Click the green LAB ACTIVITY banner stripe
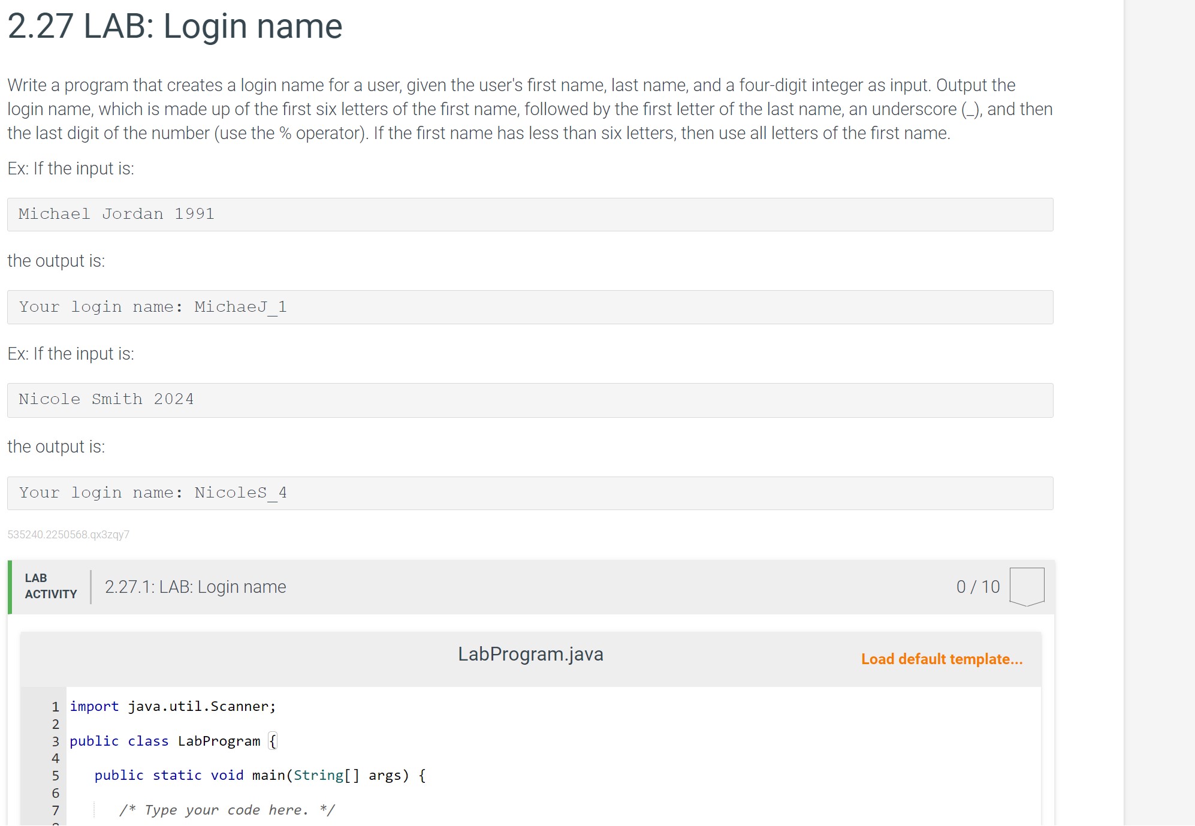 (x=11, y=586)
